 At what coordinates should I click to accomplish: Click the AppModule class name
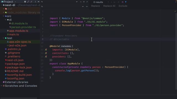tap(74, 64)
